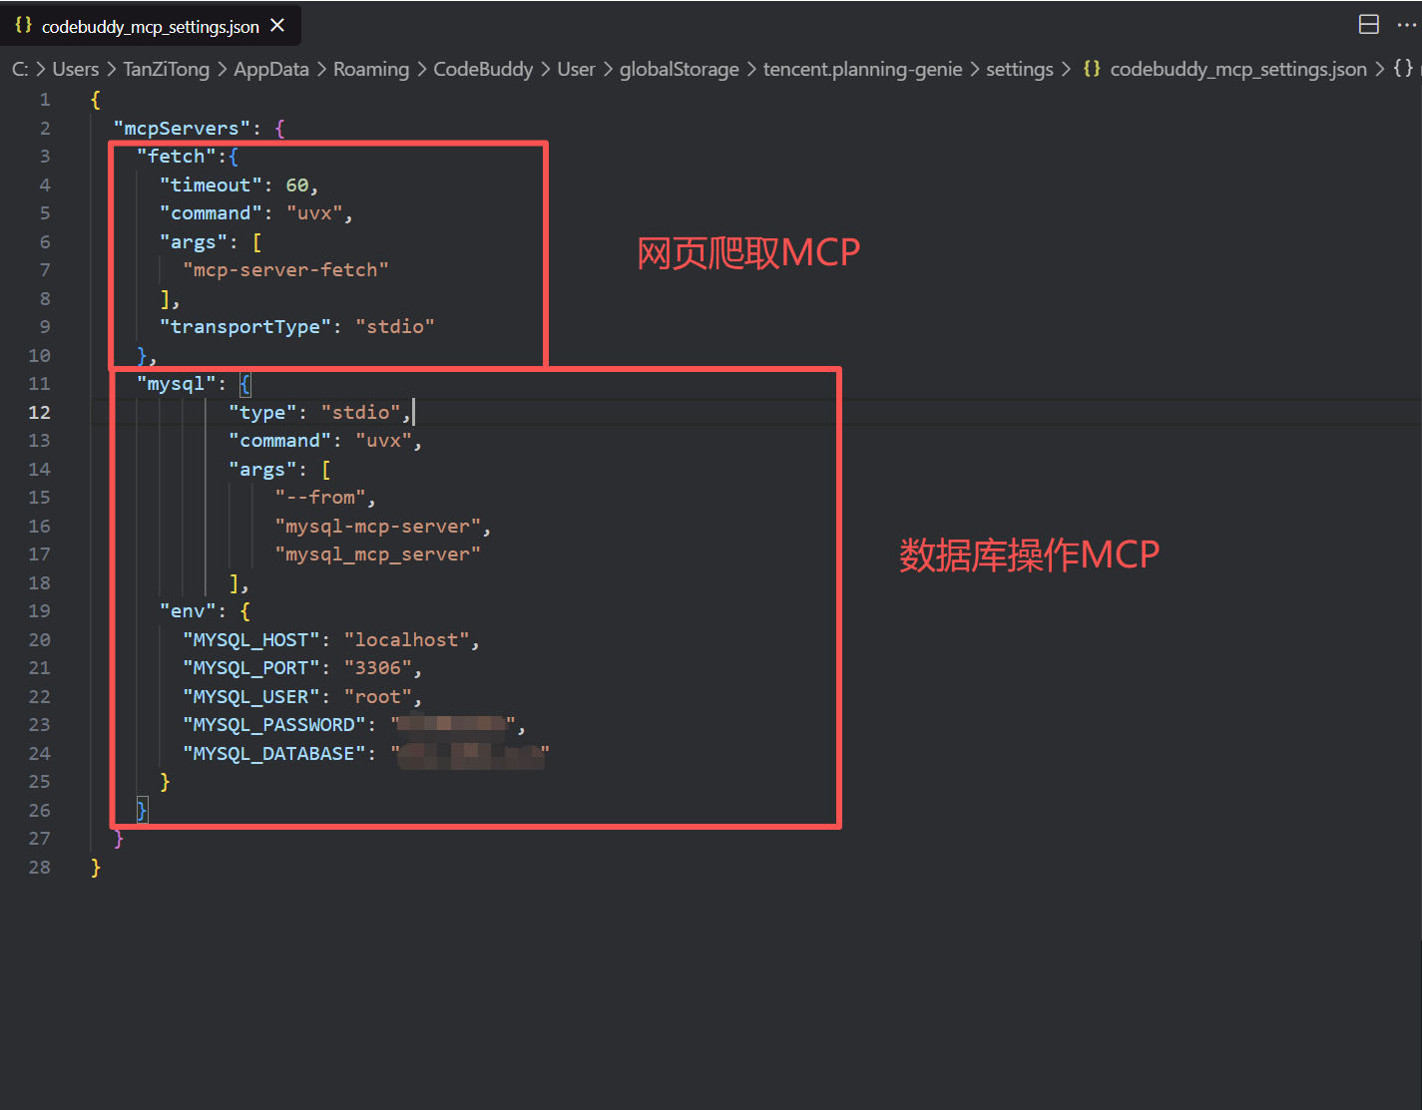Viewport: 1422px width, 1110px height.
Task: Click the "mysql" key on line 11
Action: (177, 383)
